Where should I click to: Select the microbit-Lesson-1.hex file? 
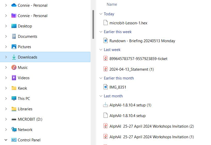[x=128, y=23]
